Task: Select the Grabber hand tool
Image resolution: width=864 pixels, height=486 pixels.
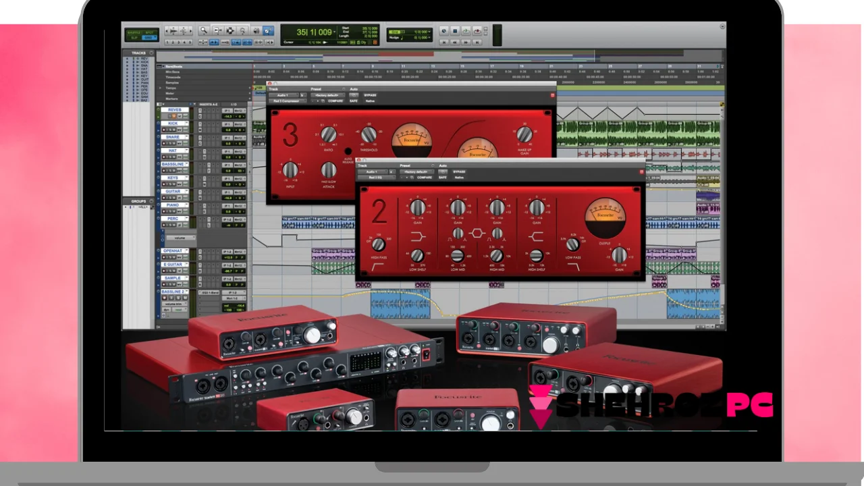Action: (x=242, y=30)
